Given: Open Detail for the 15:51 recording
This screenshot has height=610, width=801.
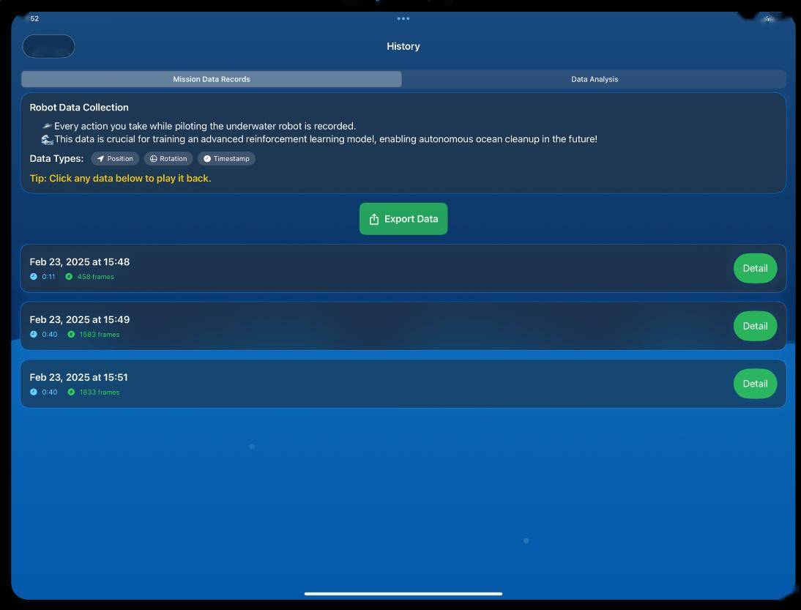Looking at the screenshot, I should pos(755,384).
